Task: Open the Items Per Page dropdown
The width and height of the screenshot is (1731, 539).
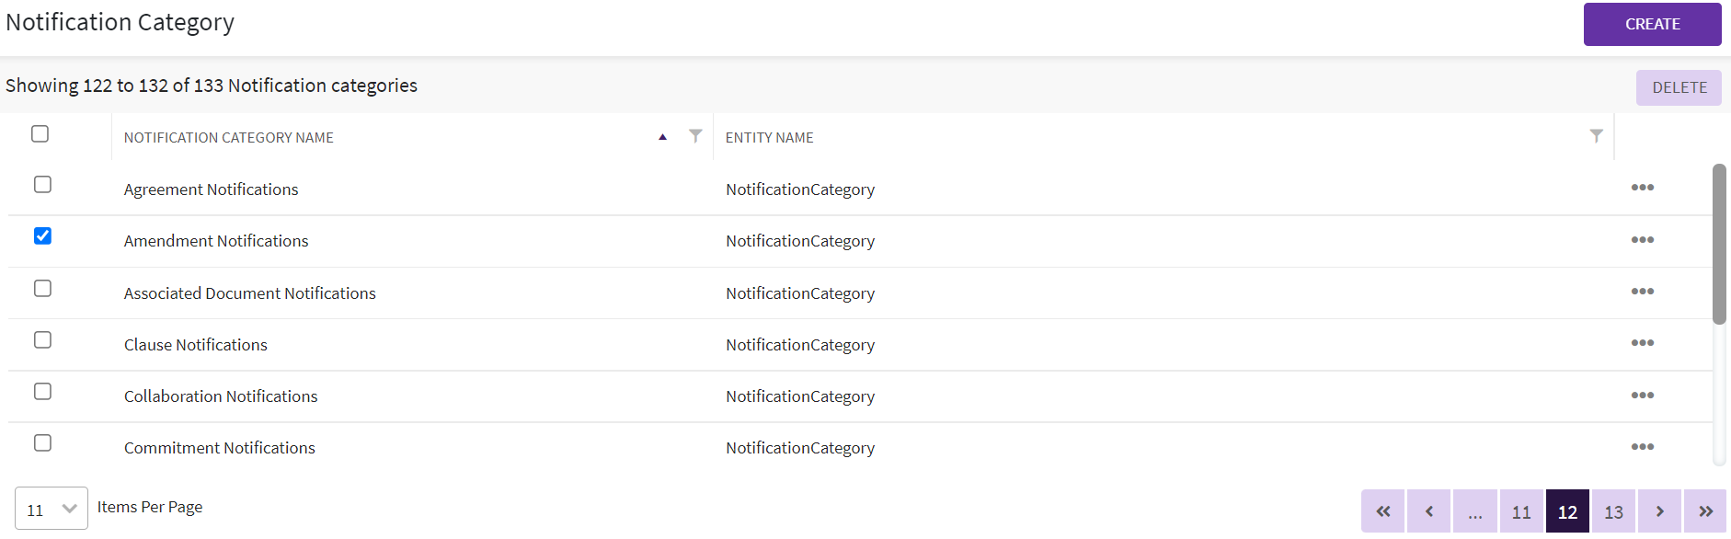Action: click(52, 509)
